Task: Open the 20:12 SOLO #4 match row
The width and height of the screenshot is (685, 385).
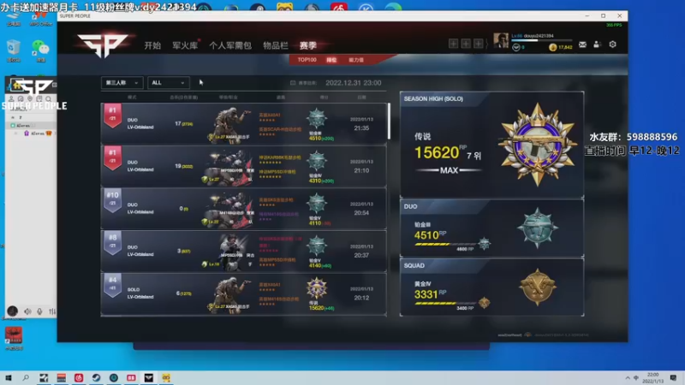Action: [x=243, y=293]
